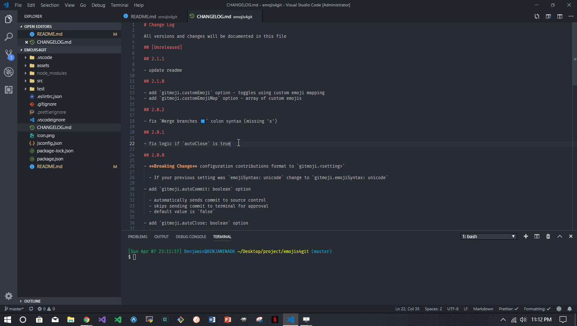Viewport: 577px width, 326px height.
Task: Change encoding via UTF-8 in status bar
Action: [x=453, y=309]
